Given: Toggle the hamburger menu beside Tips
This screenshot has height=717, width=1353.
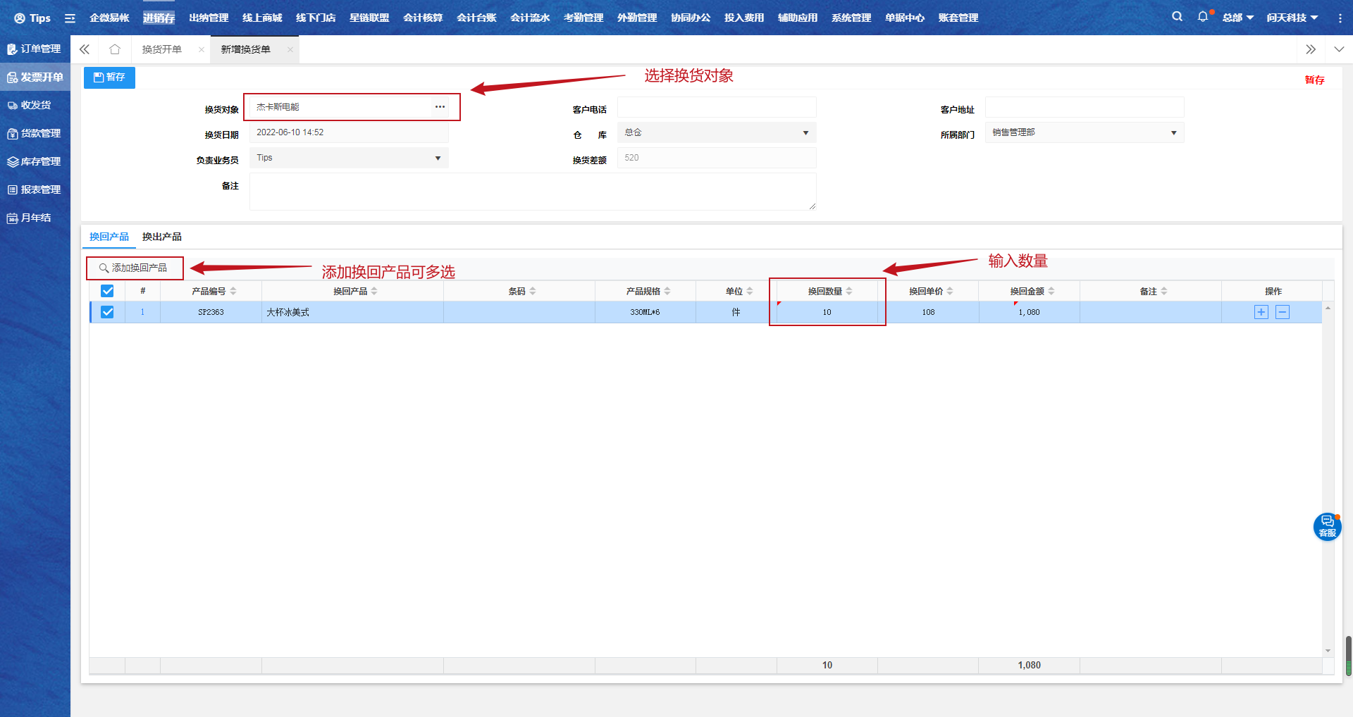Looking at the screenshot, I should pyautogui.click(x=70, y=18).
